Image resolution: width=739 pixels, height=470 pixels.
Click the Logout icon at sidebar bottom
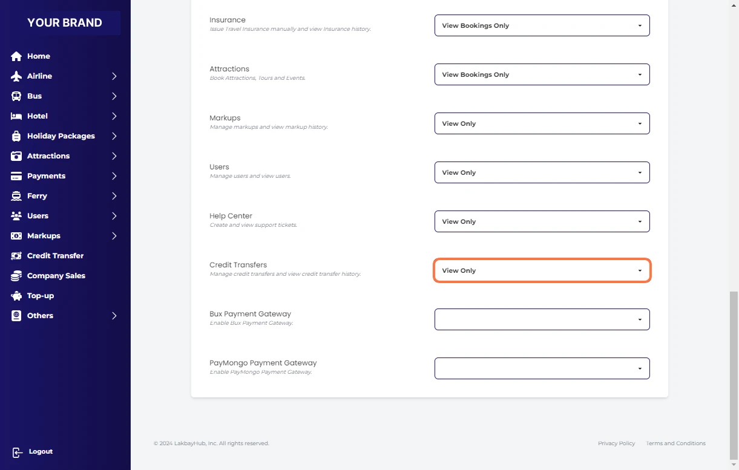[x=18, y=452]
